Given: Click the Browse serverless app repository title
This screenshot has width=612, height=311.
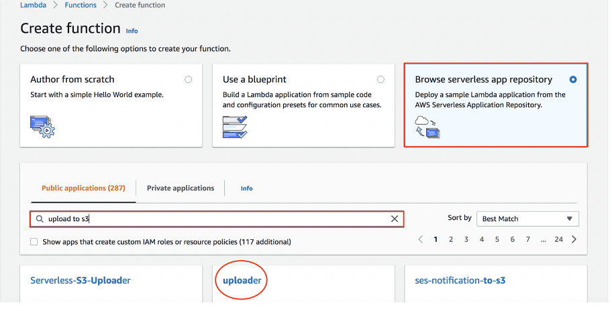Looking at the screenshot, I should click(x=484, y=80).
